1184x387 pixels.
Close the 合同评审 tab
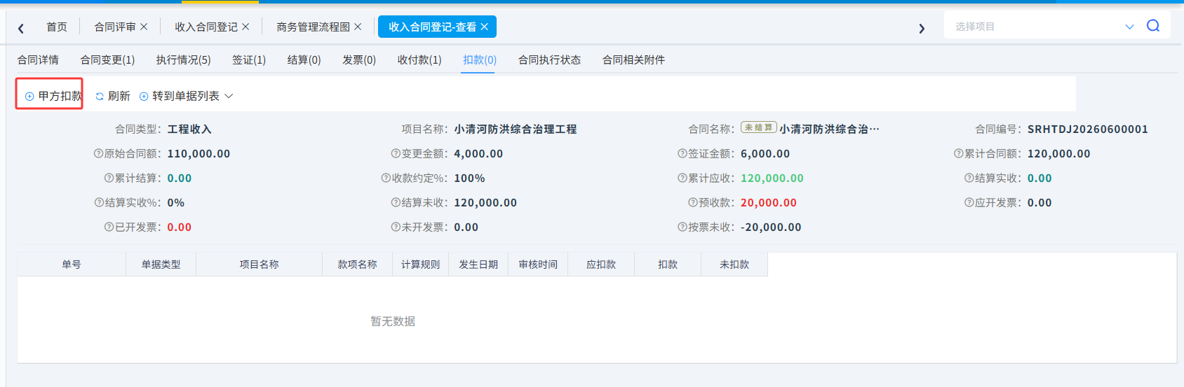(144, 27)
